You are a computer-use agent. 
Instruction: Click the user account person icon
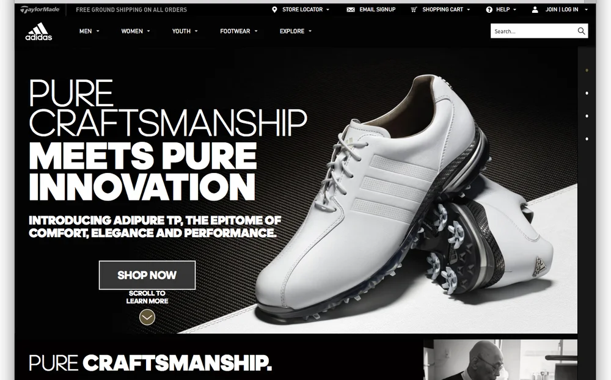coord(535,9)
